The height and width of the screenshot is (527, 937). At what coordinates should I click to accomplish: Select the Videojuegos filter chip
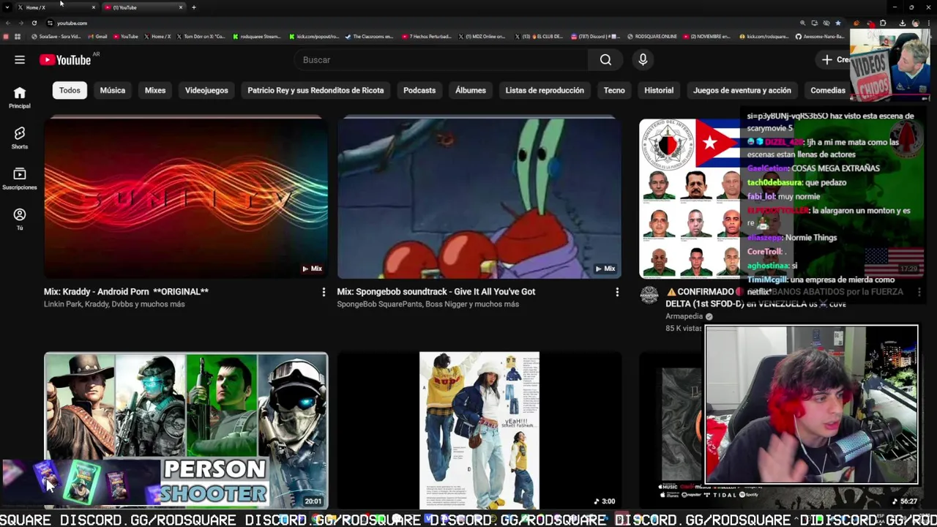click(x=206, y=90)
